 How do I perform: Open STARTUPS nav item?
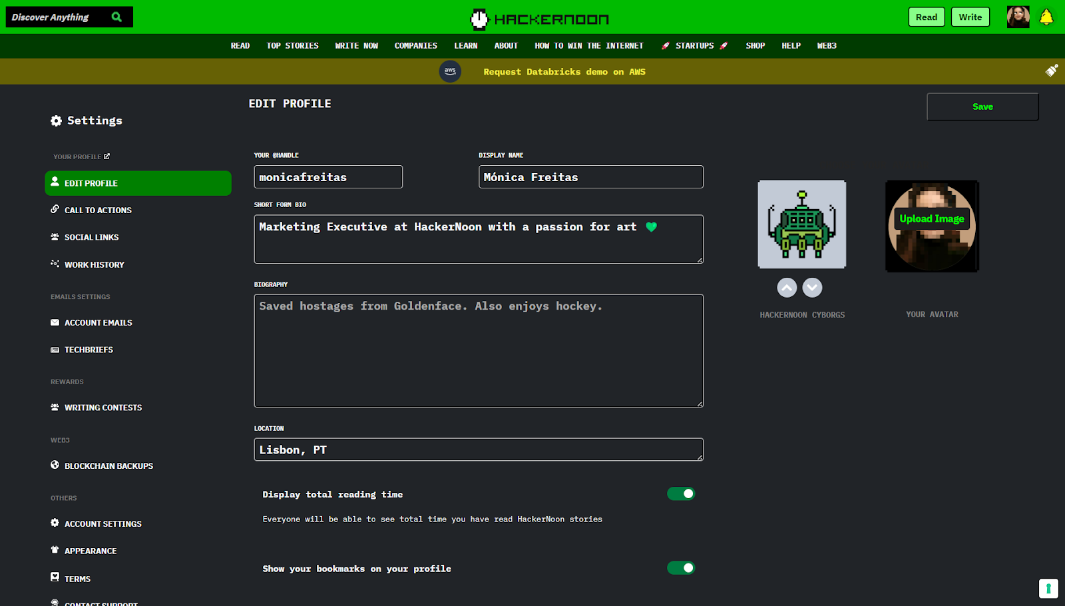695,46
